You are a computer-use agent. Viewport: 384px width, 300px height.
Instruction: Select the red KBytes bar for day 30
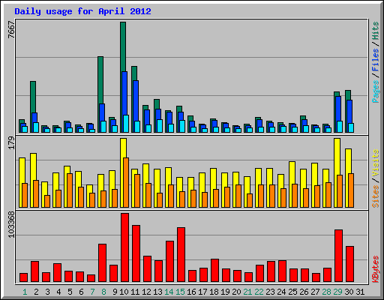coord(350,264)
